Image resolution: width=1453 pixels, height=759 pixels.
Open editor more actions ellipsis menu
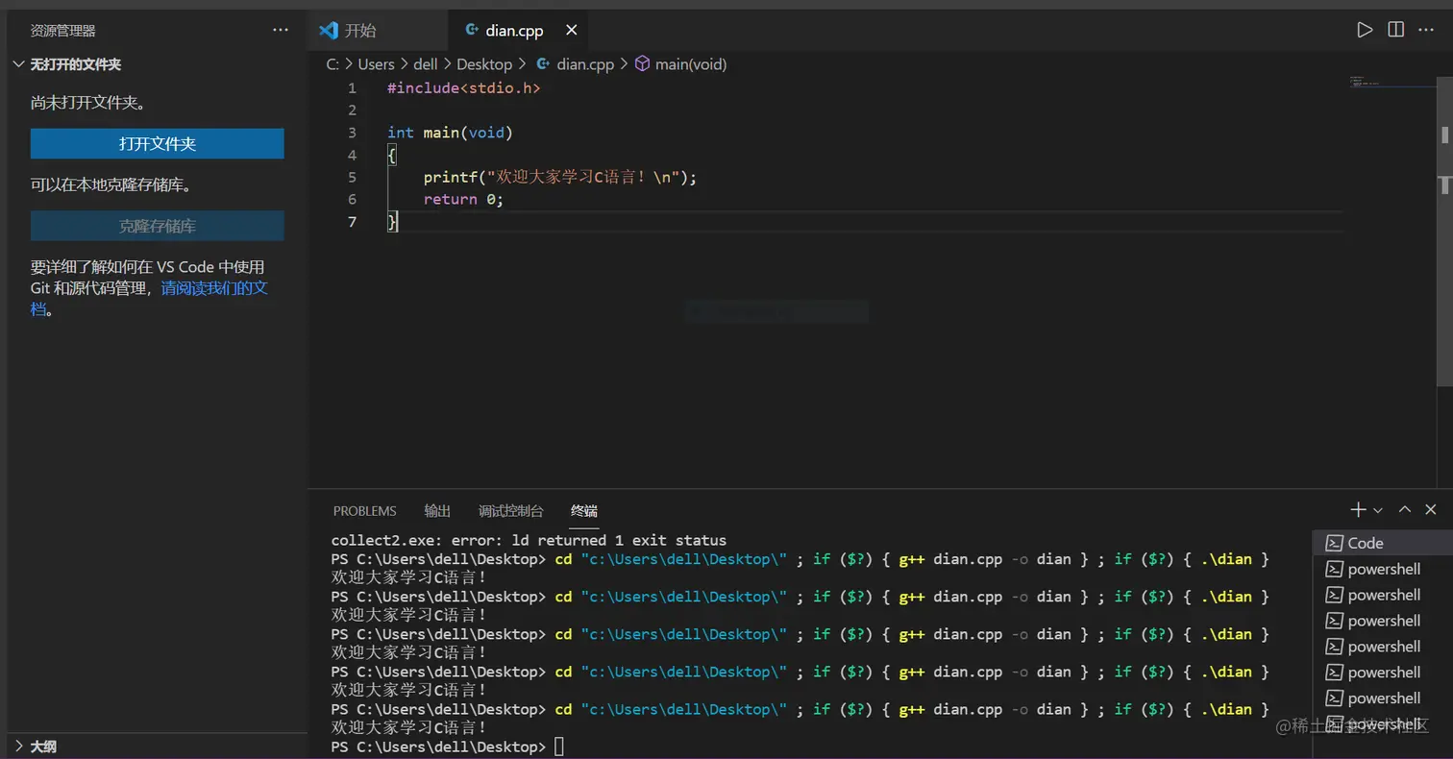click(x=1427, y=30)
